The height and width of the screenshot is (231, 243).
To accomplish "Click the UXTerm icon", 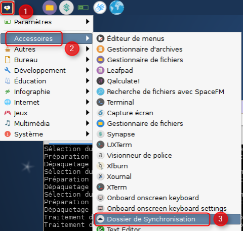I will click(100, 145).
